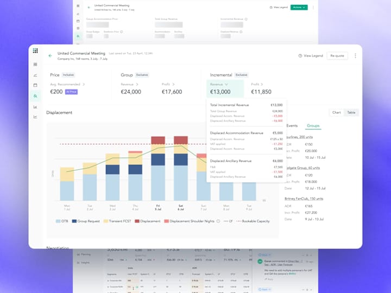
Task: Collapse the Incremental Revenue dropdown
Action: 226,85
